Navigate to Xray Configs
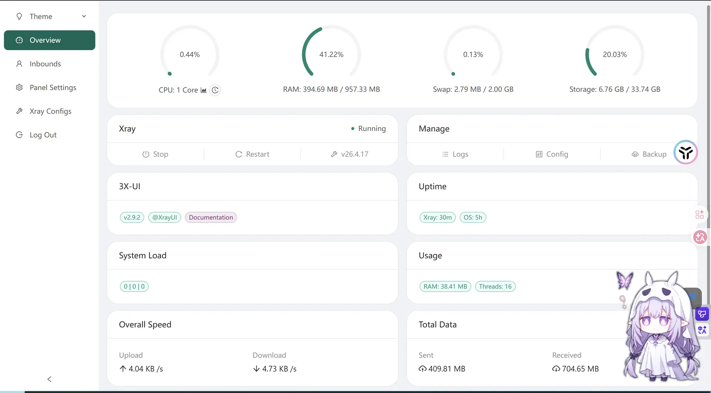The width and height of the screenshot is (711, 393). tap(50, 111)
